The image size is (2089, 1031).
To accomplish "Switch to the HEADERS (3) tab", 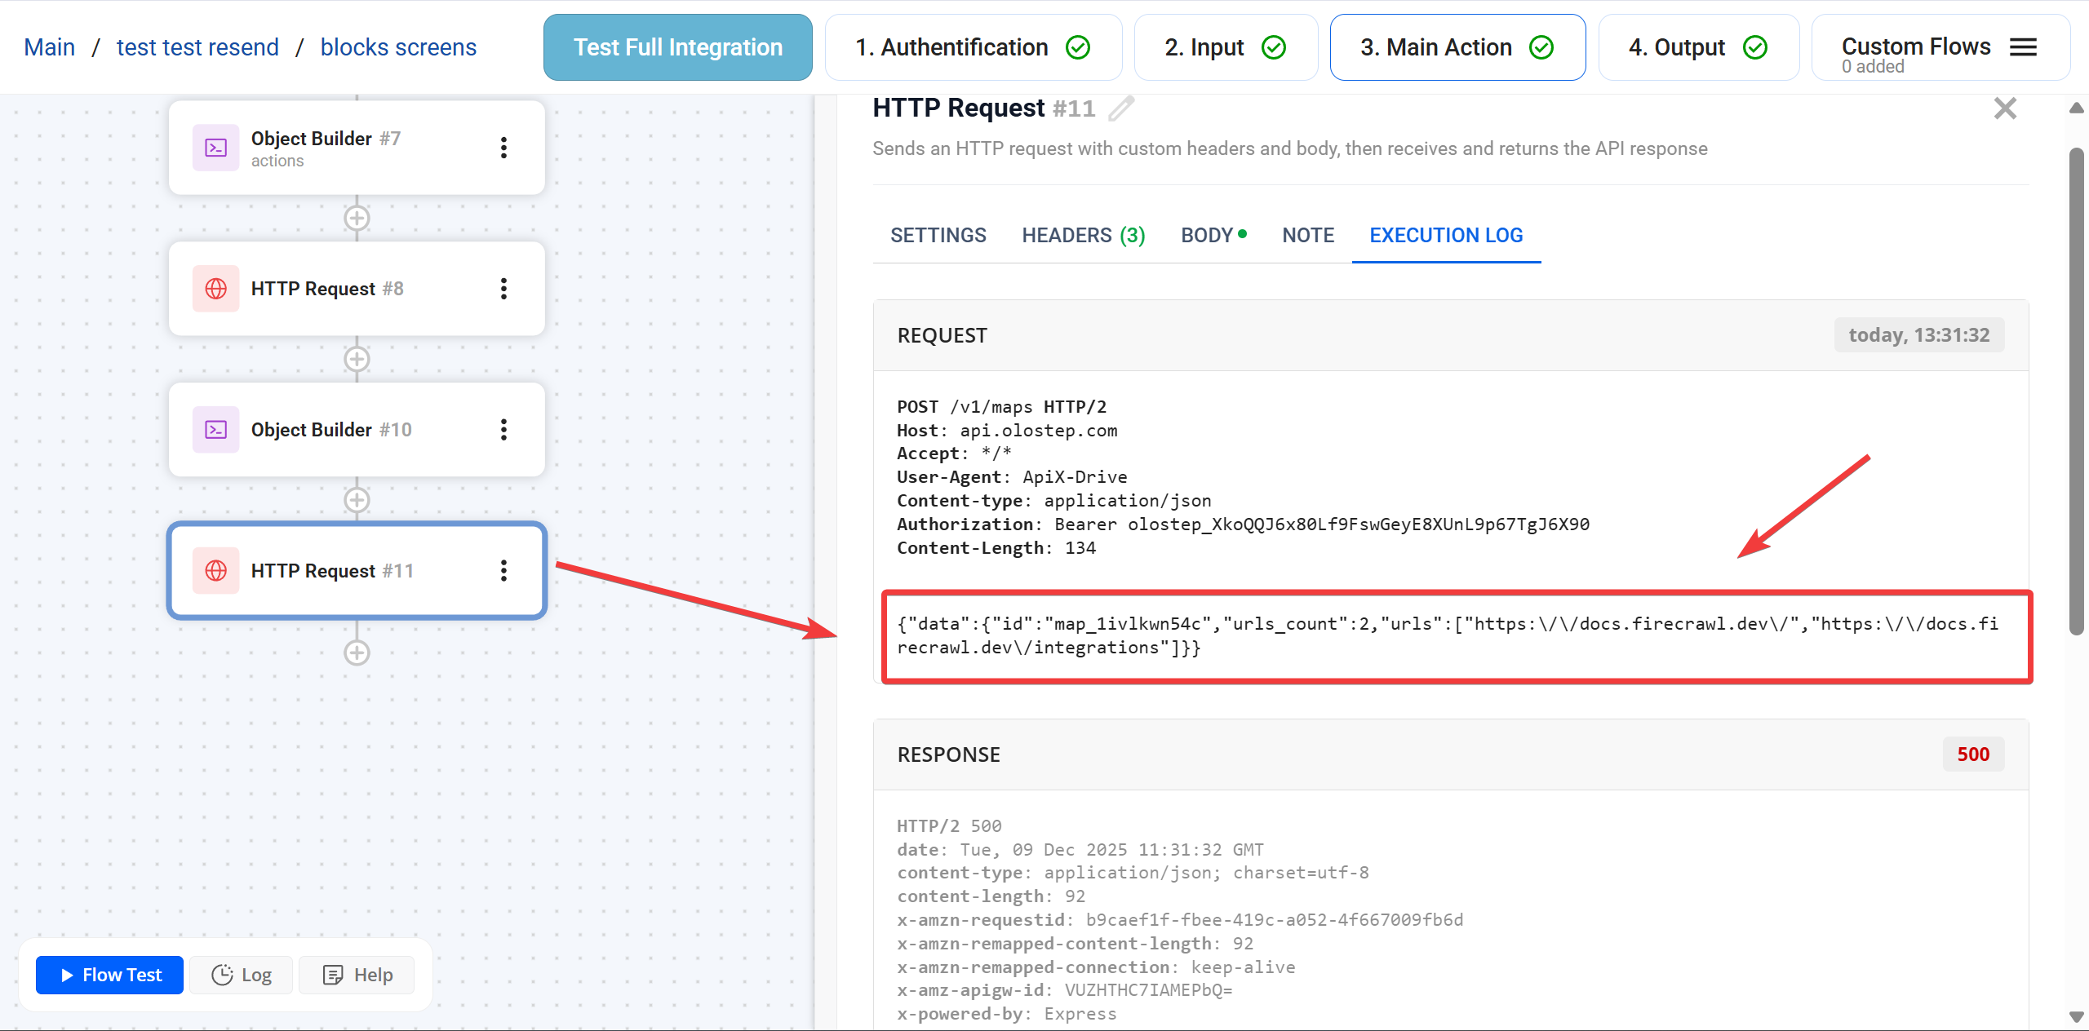I will (x=1083, y=236).
